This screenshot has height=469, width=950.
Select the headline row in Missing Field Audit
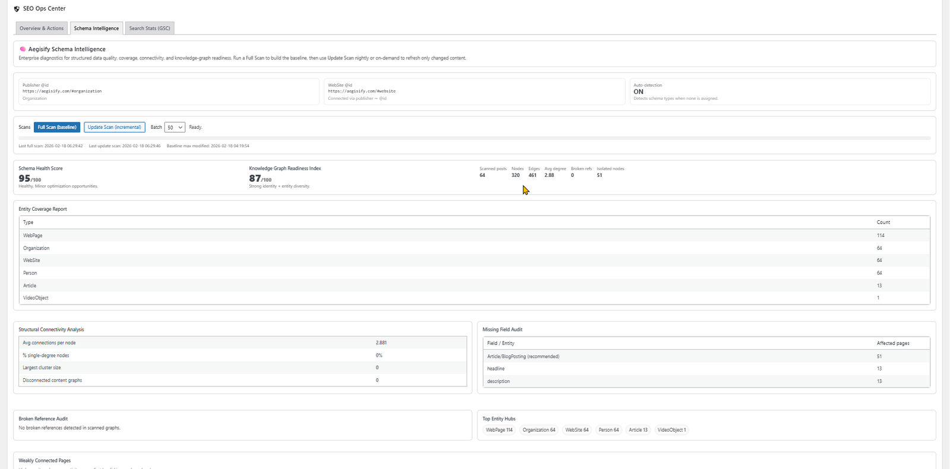click(496, 369)
